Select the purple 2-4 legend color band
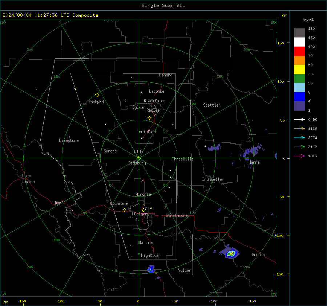Screen dimensions: 327x306 pos(299,106)
